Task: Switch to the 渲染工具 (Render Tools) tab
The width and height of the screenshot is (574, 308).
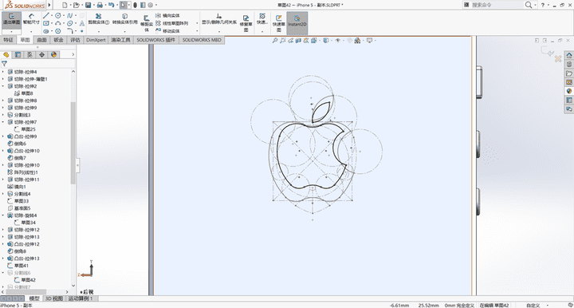Action: [121, 40]
